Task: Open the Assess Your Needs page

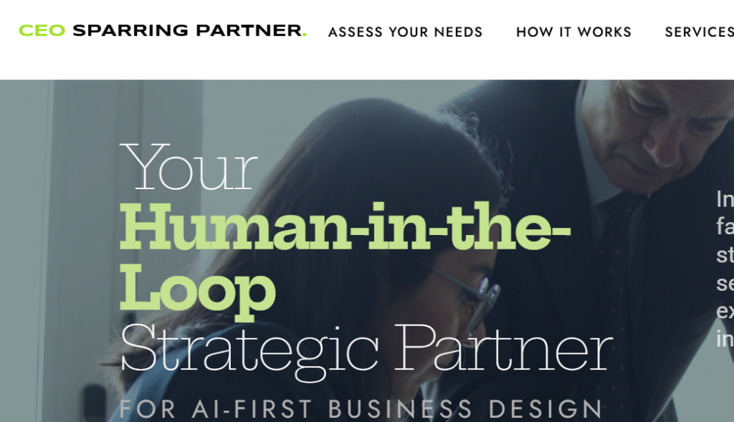Action: pyautogui.click(x=406, y=32)
